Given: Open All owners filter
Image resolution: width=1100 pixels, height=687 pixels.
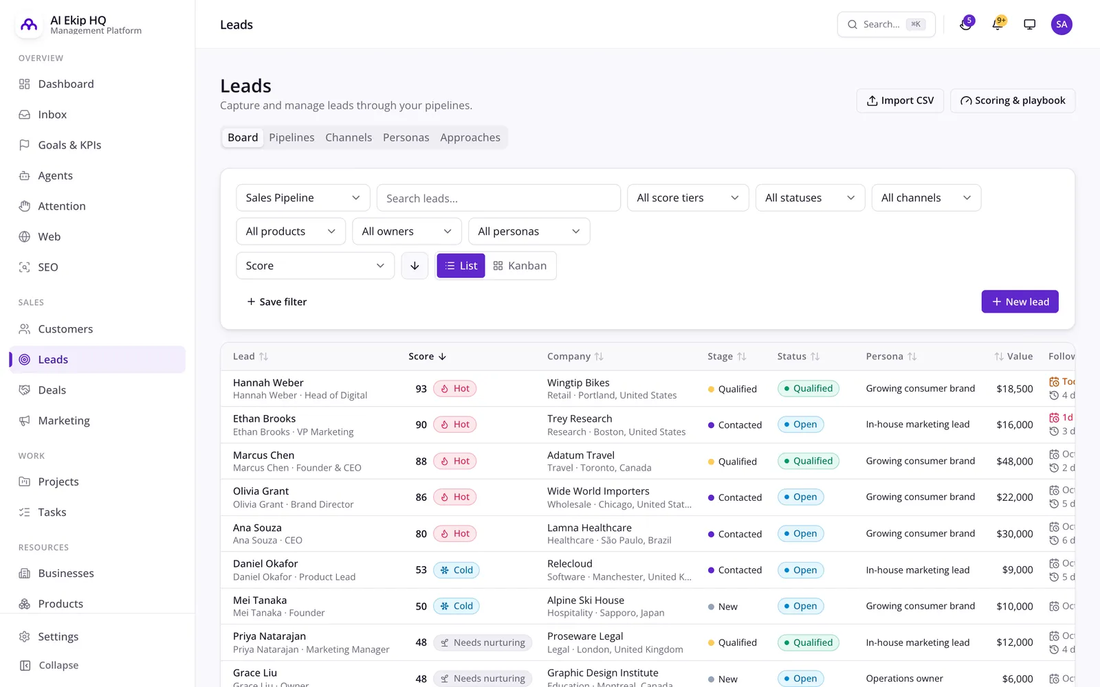Looking at the screenshot, I should tap(407, 232).
